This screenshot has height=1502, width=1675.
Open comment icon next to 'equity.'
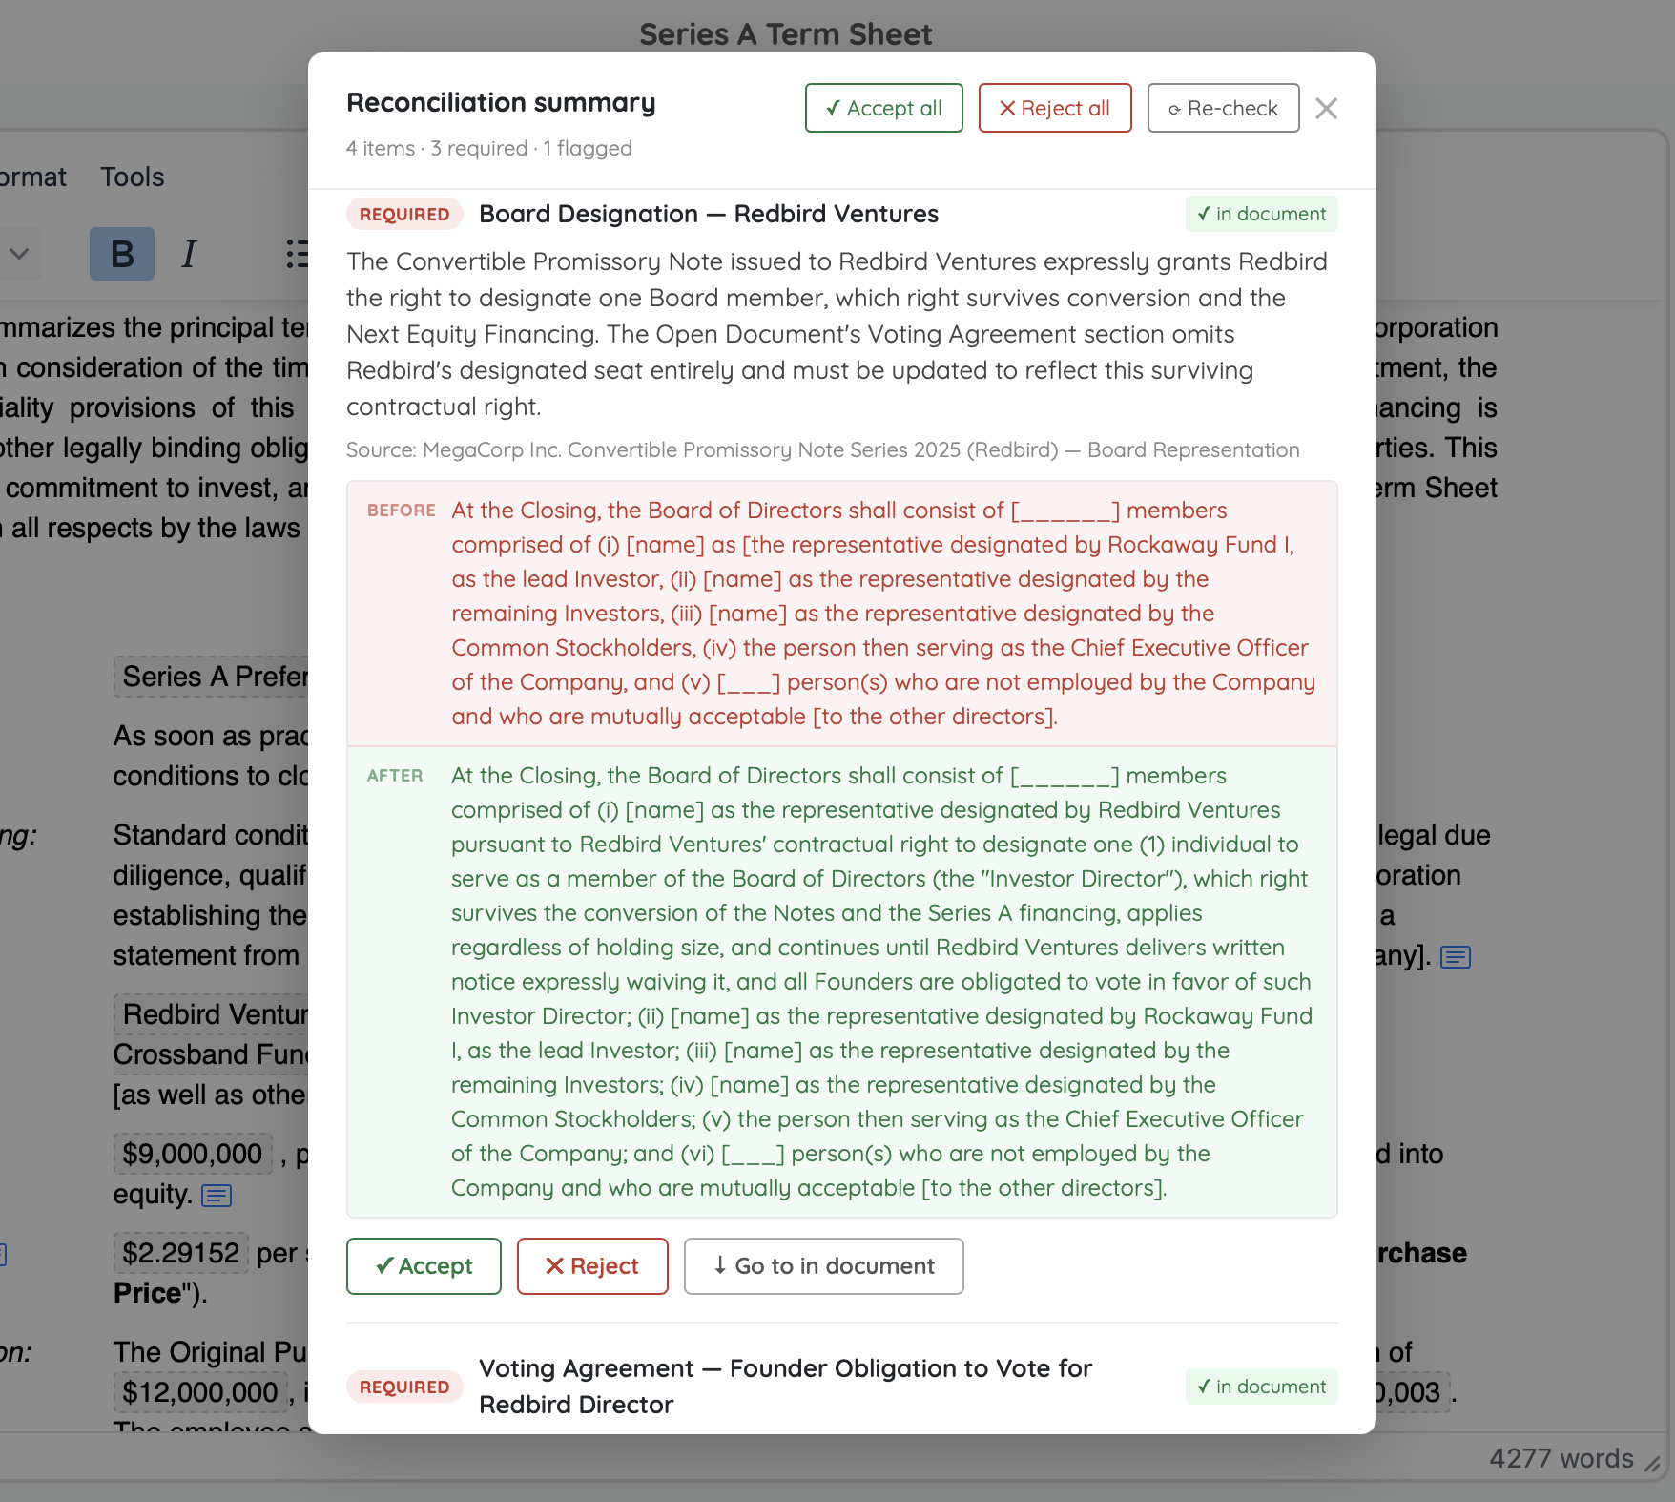point(217,1196)
